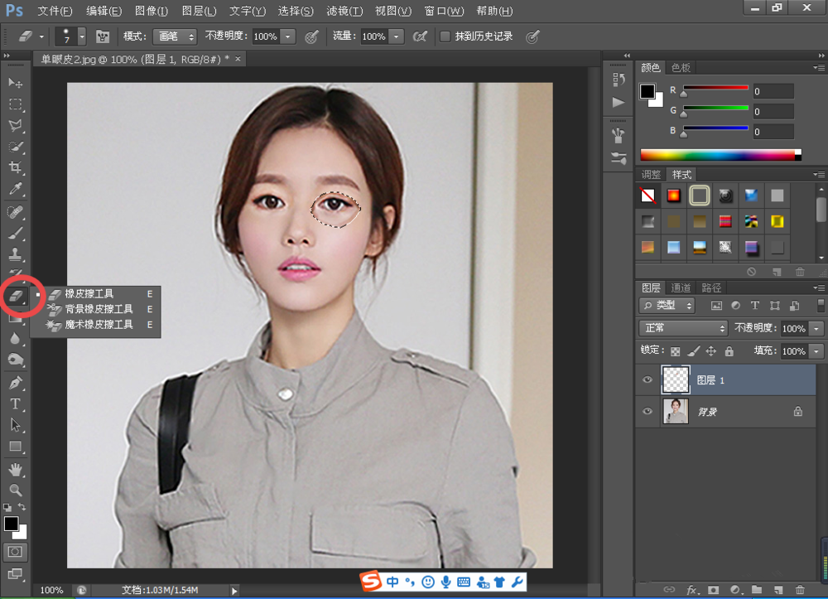Select the Zoom magnifier tool
Screen dimensions: 828x599
[x=15, y=490]
